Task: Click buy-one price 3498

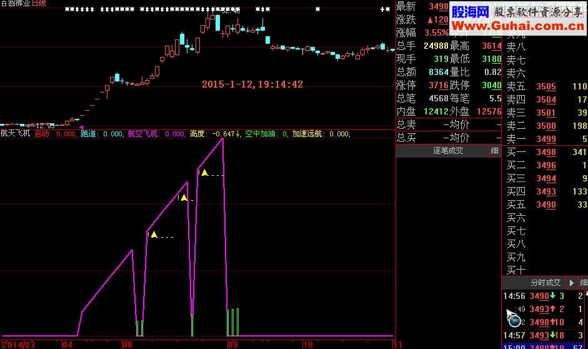Action: pos(546,153)
